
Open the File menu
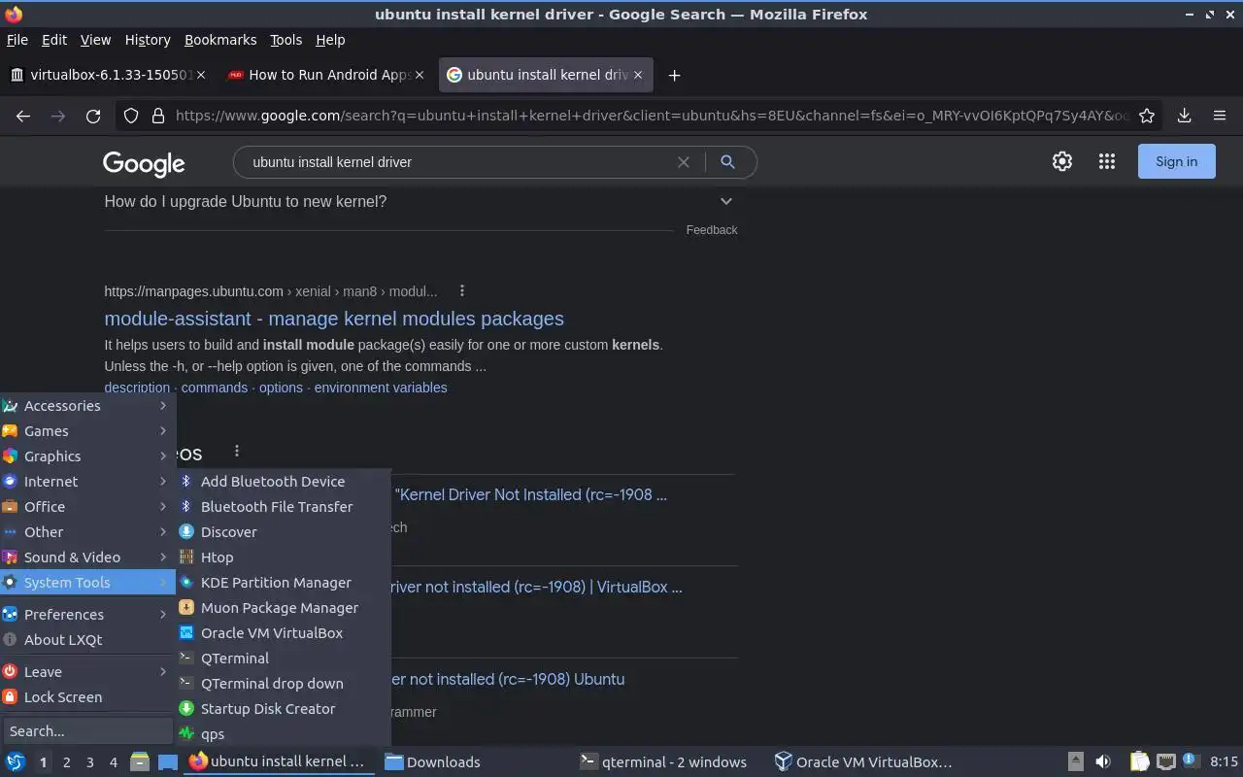point(17,40)
